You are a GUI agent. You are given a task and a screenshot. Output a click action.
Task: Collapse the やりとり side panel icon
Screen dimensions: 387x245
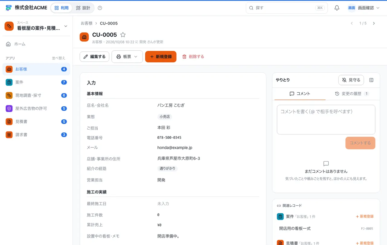point(372,80)
